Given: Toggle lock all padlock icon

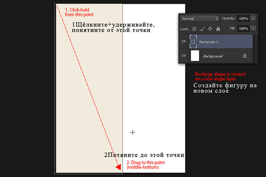Looking at the screenshot, I should pyautogui.click(x=218, y=29).
